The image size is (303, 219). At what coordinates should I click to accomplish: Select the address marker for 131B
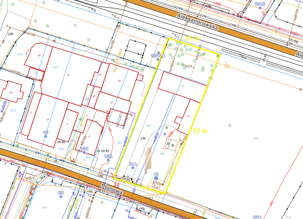pos(260,8)
